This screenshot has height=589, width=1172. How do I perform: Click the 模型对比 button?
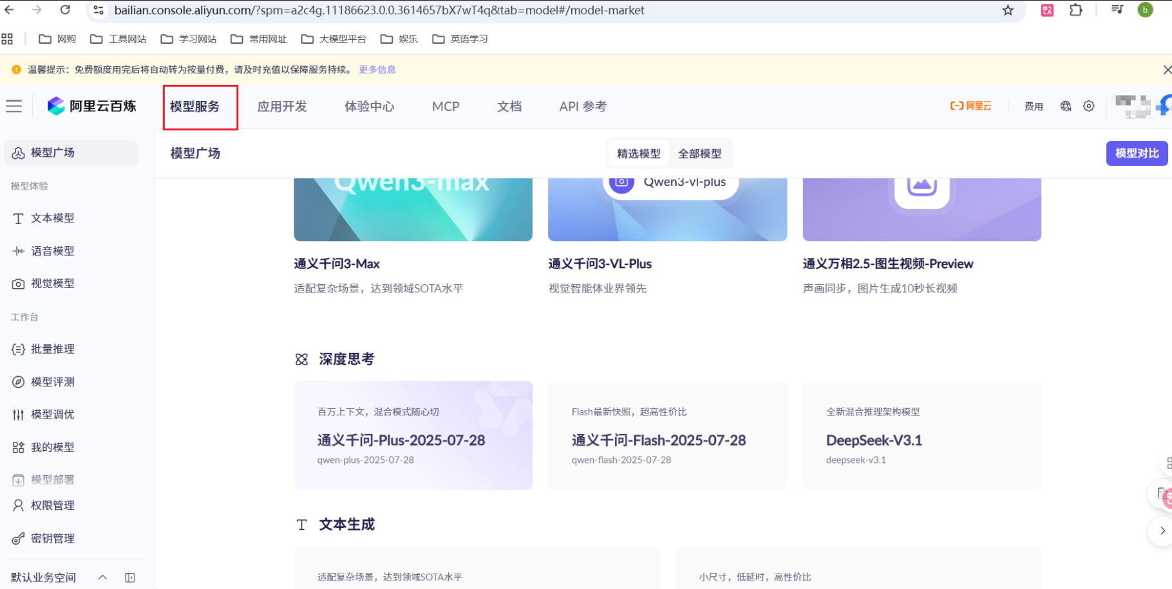1137,153
